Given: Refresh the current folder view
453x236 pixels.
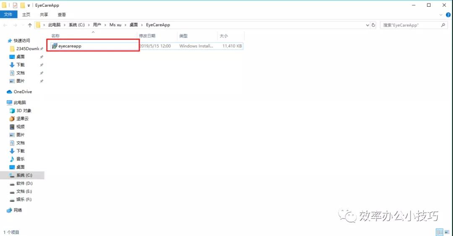Looking at the screenshot, I should [373, 25].
